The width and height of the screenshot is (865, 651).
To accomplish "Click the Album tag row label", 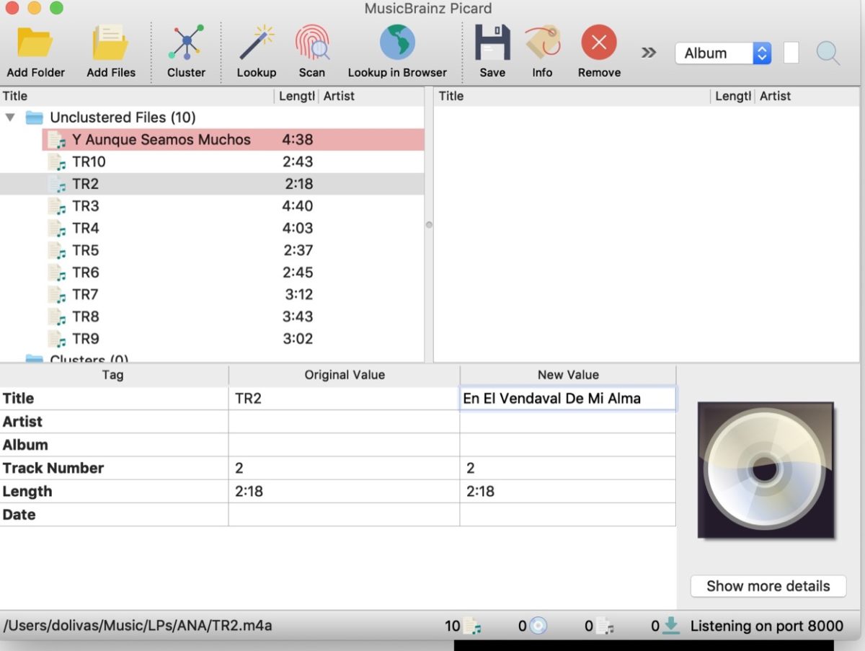I will (25, 445).
